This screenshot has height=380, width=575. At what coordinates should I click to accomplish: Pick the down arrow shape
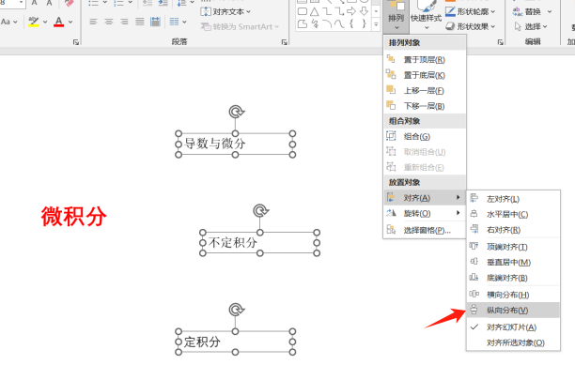tap(364, 11)
